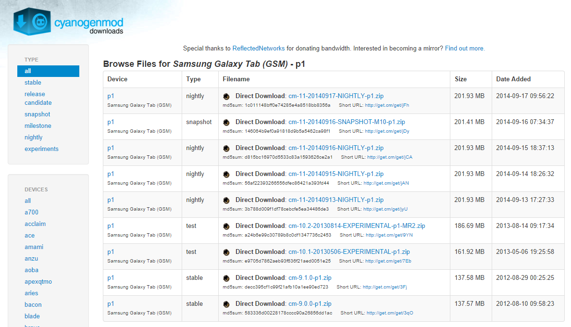Viewport: 571px width, 327px height.
Task: Click the icon beside cm-9.1.0-p1.zip
Action: coord(226,278)
